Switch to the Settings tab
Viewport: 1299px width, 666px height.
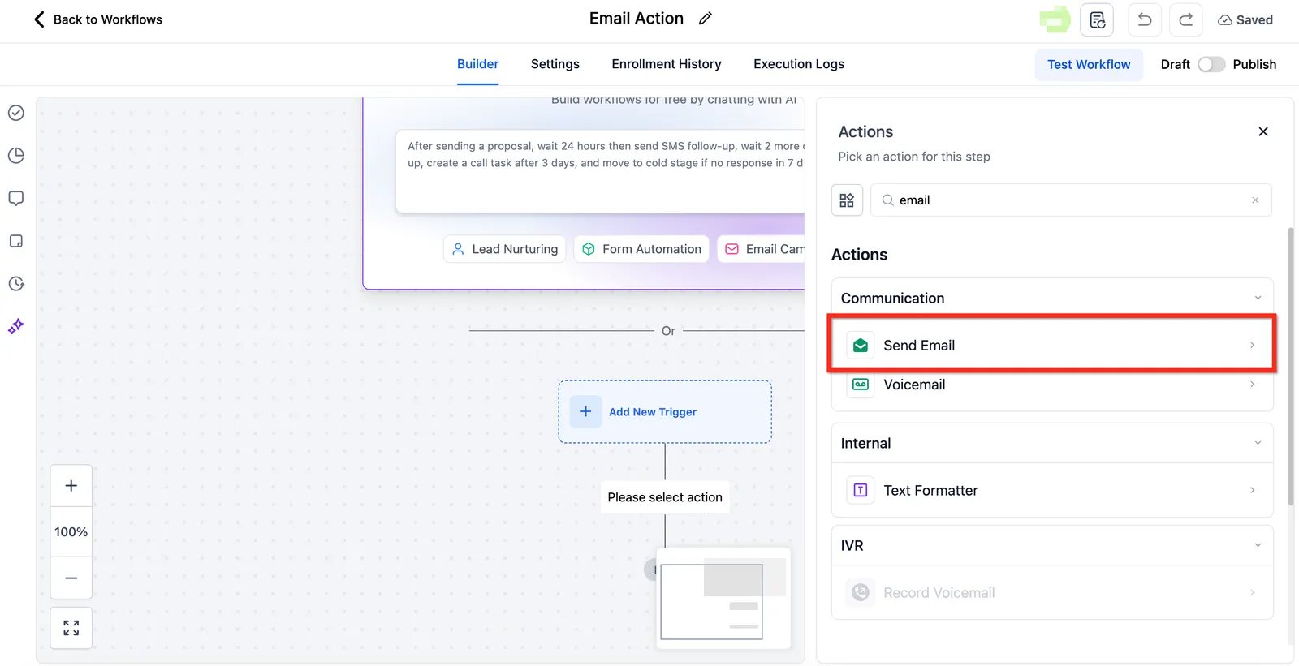pyautogui.click(x=555, y=64)
